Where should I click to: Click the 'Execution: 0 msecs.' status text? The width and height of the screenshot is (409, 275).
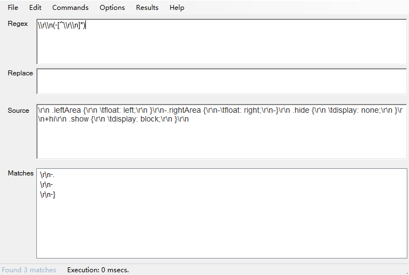pos(98,270)
